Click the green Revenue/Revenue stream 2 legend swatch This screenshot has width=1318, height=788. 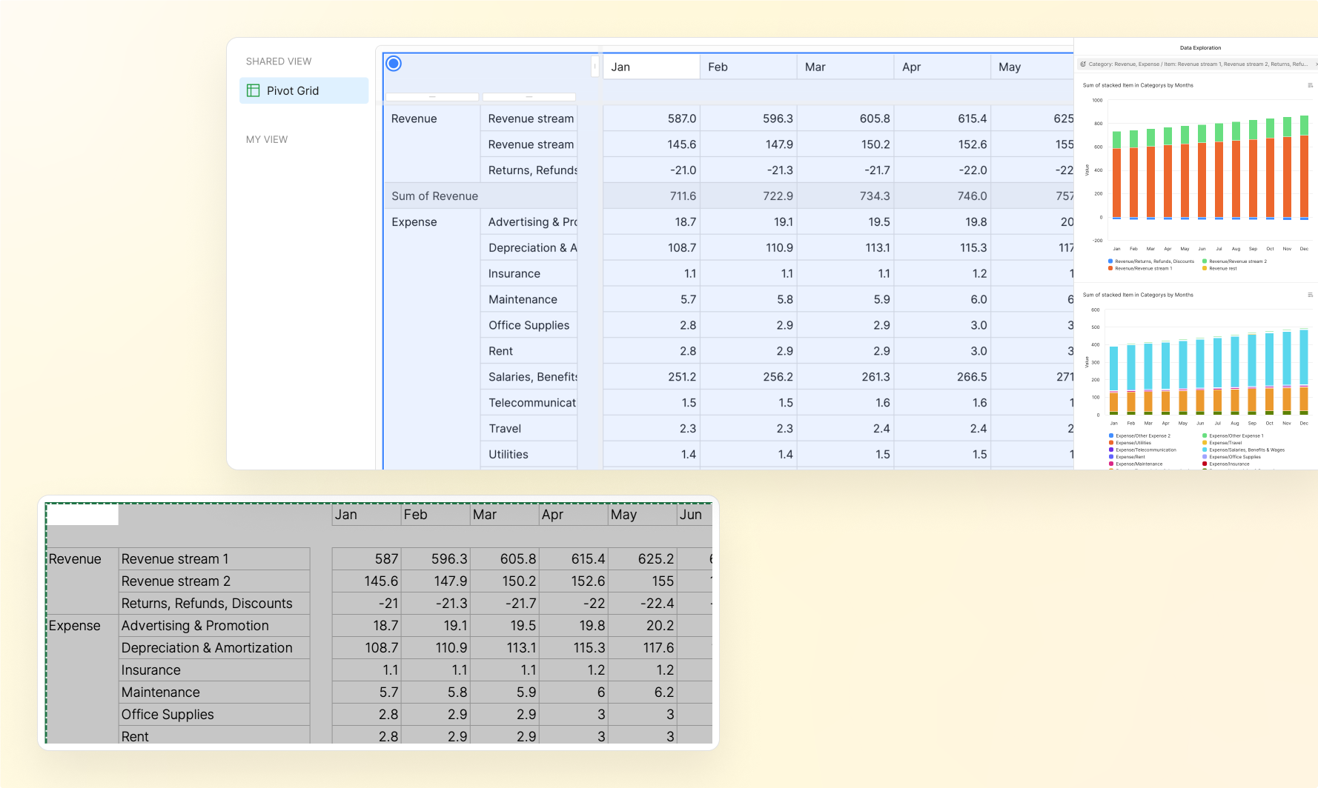pos(1205,261)
